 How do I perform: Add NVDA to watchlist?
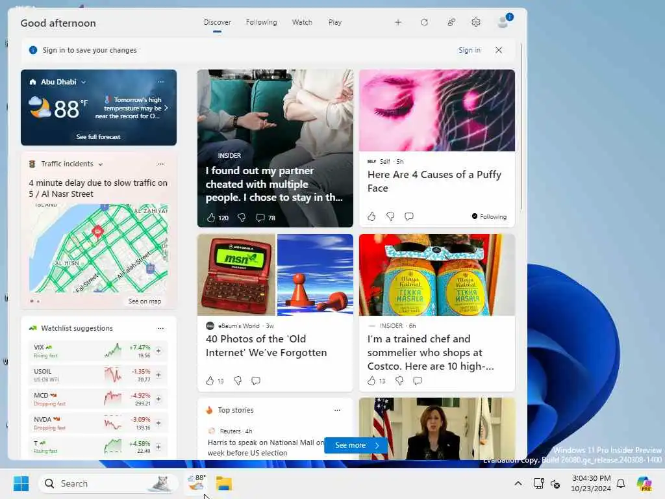point(158,423)
